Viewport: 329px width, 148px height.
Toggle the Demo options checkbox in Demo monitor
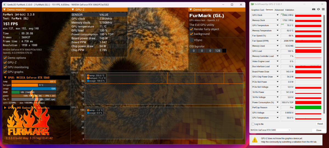(5, 58)
